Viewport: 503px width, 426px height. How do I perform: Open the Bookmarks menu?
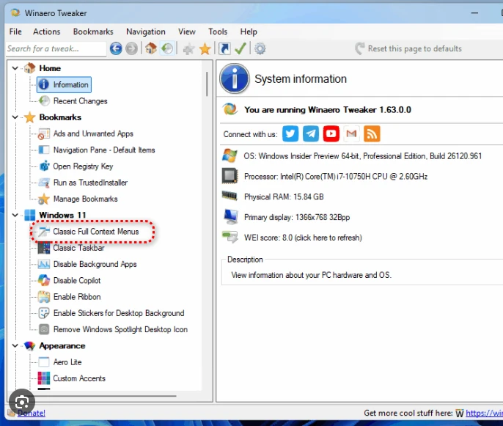[93, 32]
